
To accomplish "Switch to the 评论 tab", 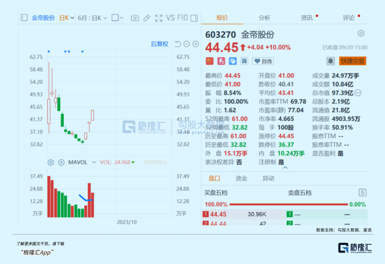I will coord(349,18).
